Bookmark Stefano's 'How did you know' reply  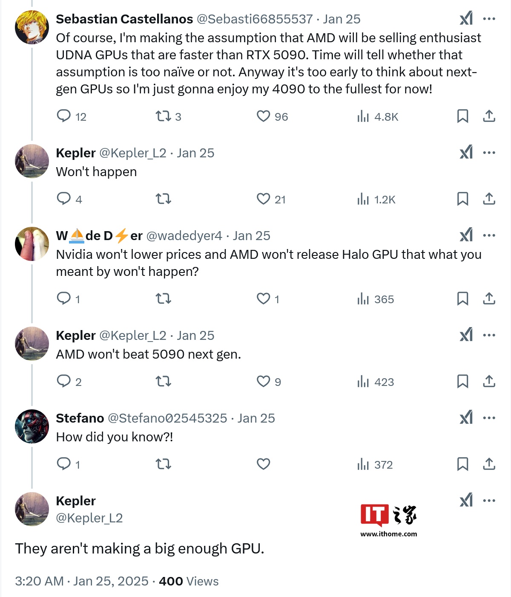tap(462, 464)
